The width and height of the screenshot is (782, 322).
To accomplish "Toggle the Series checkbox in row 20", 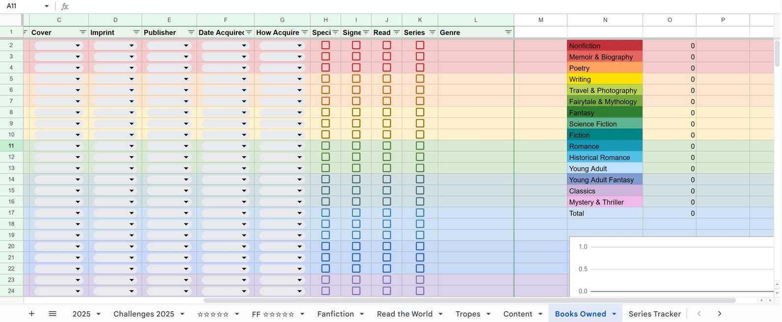I will tap(420, 246).
